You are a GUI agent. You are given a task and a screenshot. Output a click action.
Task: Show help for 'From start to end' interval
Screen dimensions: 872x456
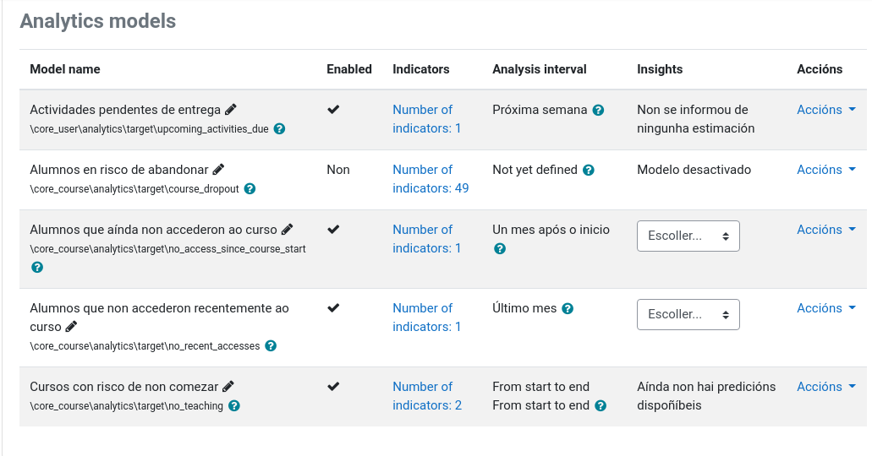point(601,406)
